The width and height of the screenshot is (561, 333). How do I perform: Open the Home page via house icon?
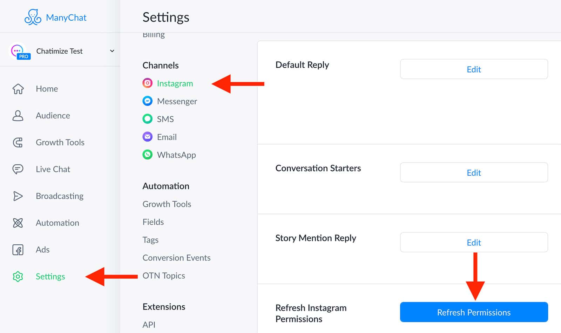pyautogui.click(x=18, y=89)
